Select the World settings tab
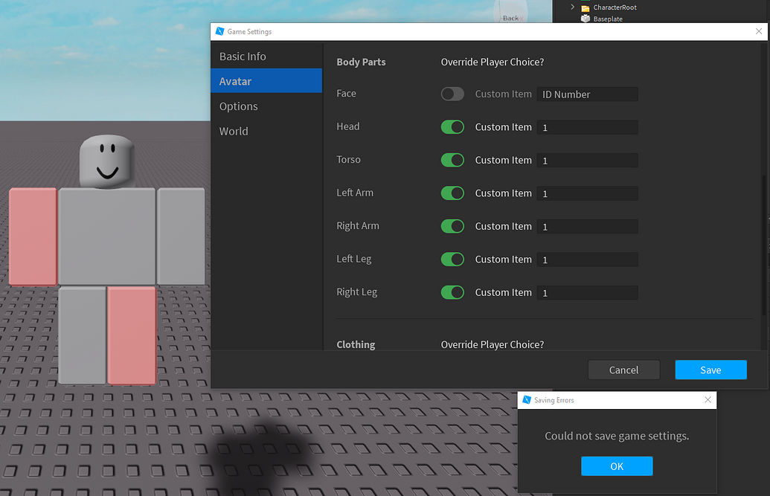The image size is (770, 496). tap(234, 131)
